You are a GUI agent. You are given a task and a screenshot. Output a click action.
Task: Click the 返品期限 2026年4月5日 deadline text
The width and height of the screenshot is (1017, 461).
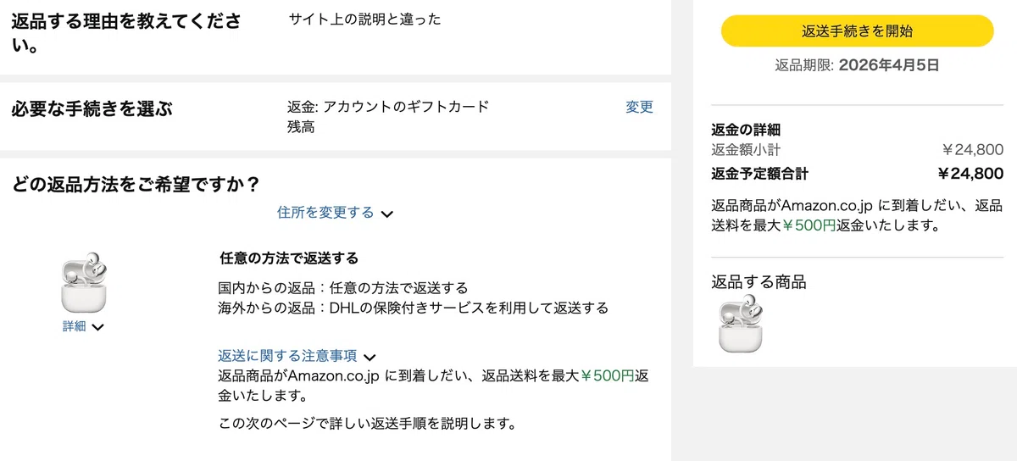tap(857, 64)
